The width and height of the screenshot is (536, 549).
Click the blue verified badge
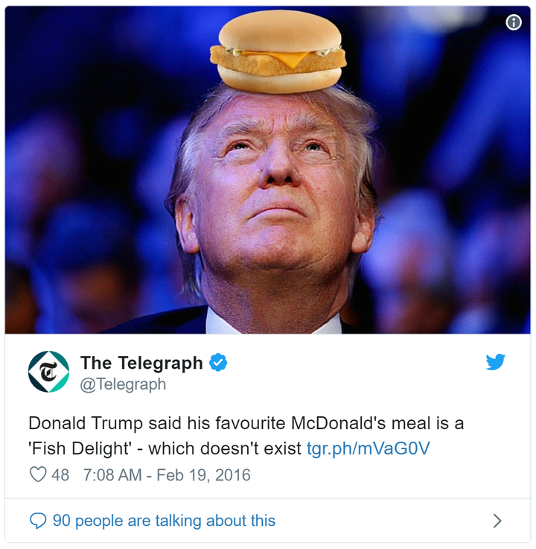point(218,362)
